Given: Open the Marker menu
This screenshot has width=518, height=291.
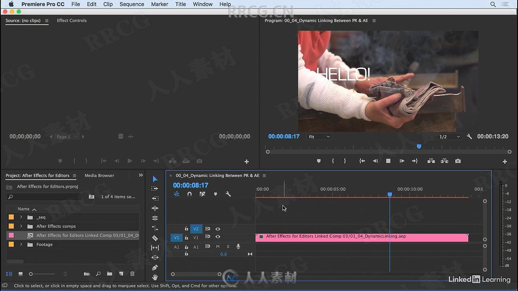Looking at the screenshot, I should point(159,4).
